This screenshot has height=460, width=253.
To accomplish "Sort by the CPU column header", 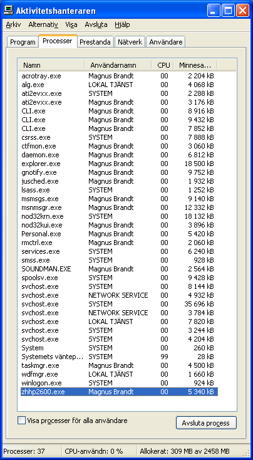I will point(163,65).
